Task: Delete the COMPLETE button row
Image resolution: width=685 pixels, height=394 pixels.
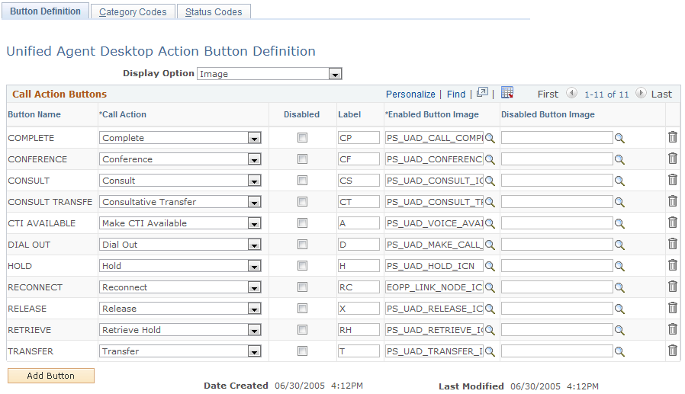Action: point(673,137)
